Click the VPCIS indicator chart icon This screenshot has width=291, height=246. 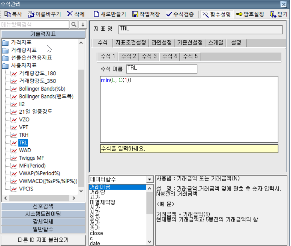pyautogui.click(x=14, y=189)
